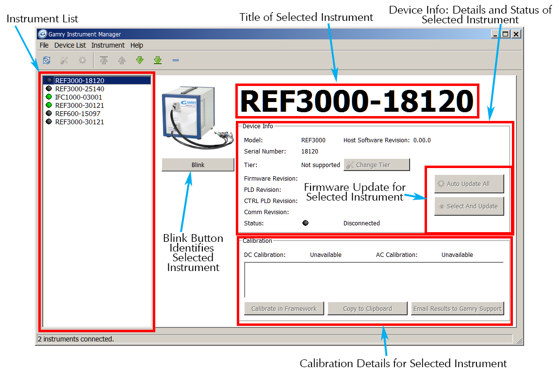The width and height of the screenshot is (559, 373).
Task: Click the gear icon in the toolbar
Action: (x=82, y=60)
